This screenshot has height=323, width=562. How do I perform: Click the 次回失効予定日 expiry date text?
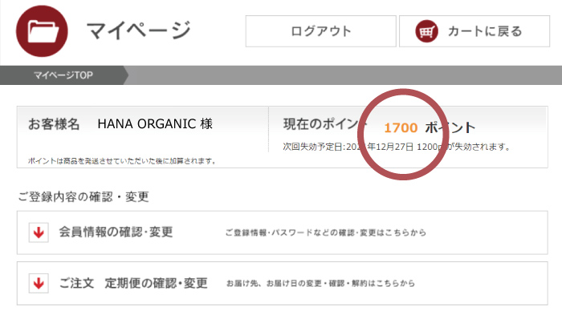coord(397,147)
